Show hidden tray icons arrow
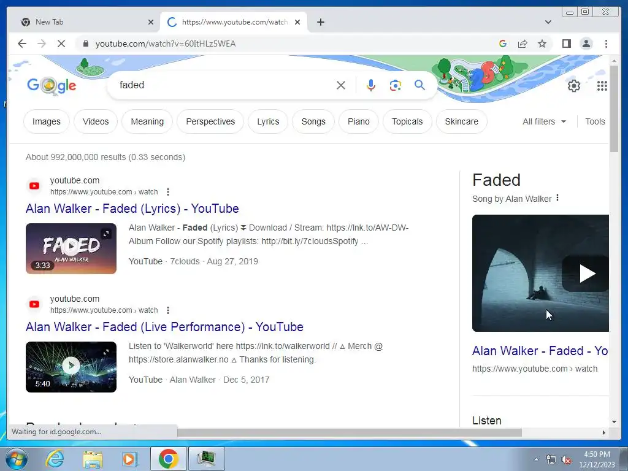 pyautogui.click(x=536, y=459)
